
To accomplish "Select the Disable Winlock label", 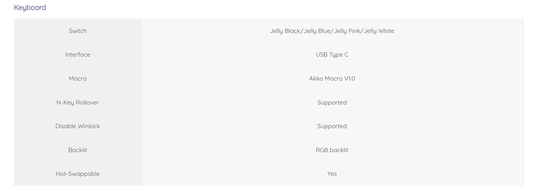I will (x=77, y=126).
